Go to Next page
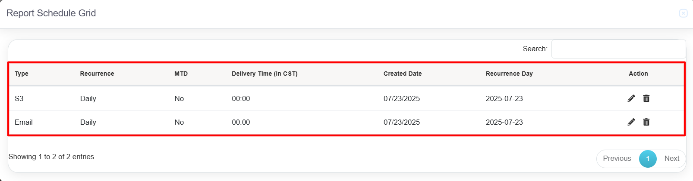Image resolution: width=693 pixels, height=181 pixels. [x=672, y=159]
